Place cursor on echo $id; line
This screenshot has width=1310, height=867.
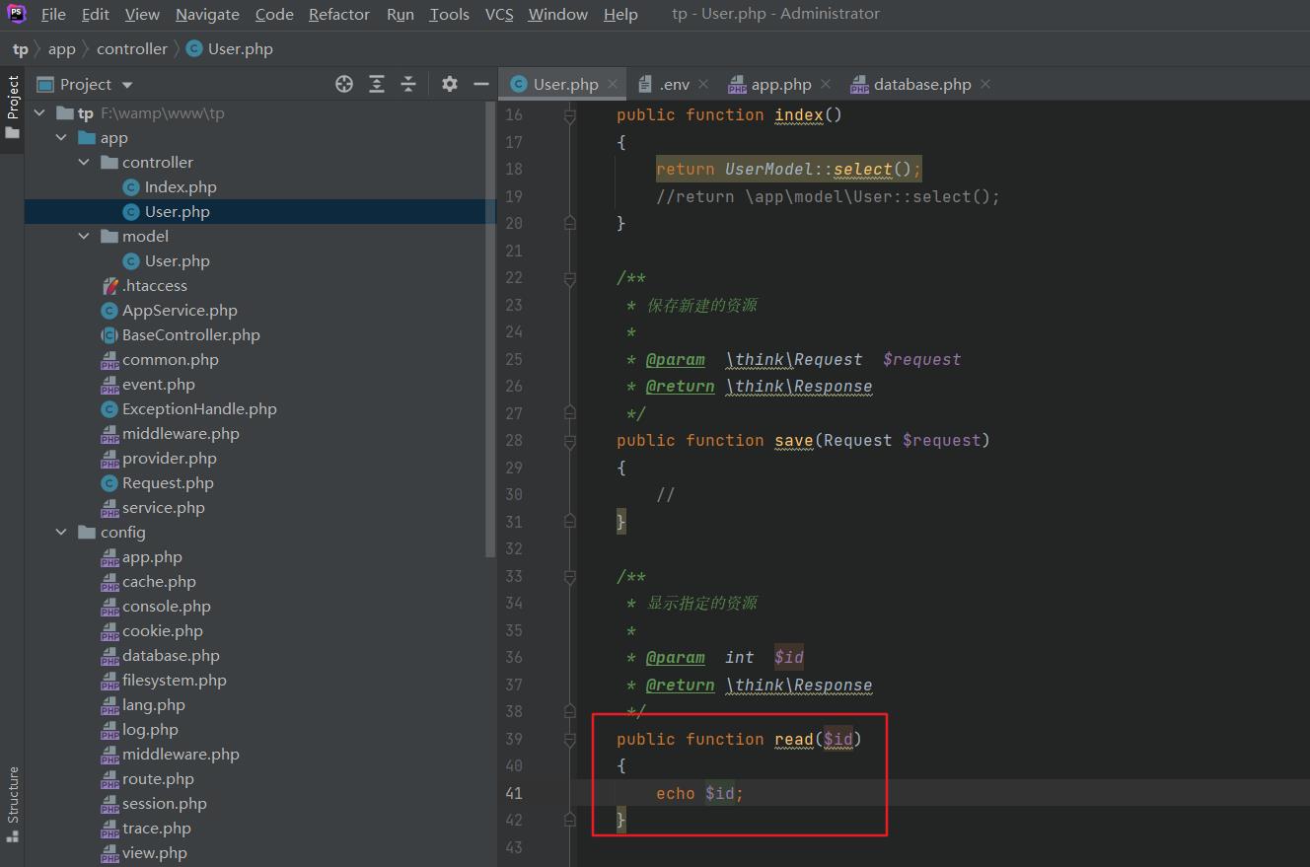tap(699, 793)
